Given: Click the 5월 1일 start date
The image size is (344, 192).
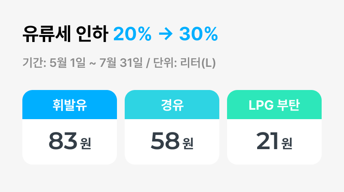Looking at the screenshot, I should click(68, 63).
